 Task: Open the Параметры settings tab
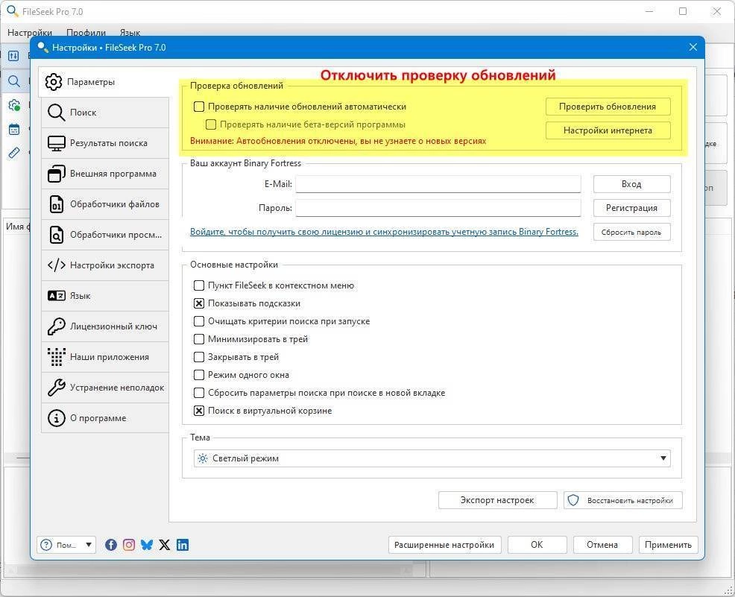[x=104, y=82]
